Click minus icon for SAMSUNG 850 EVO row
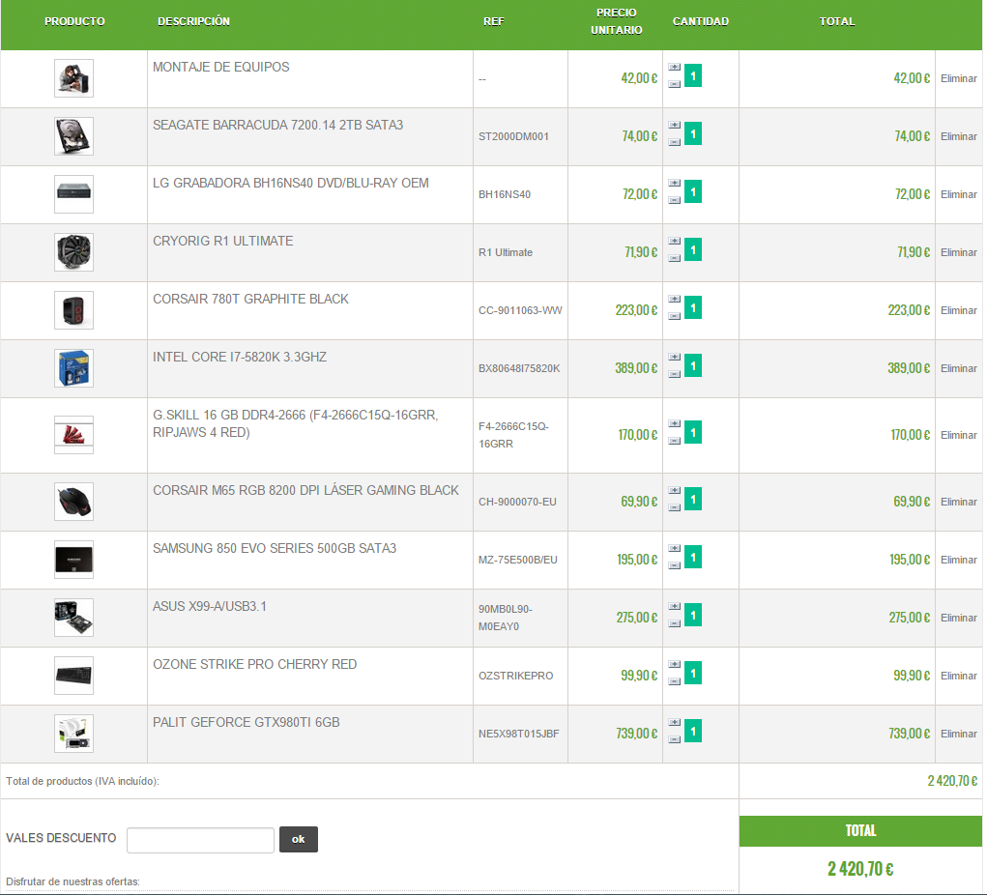 674,564
